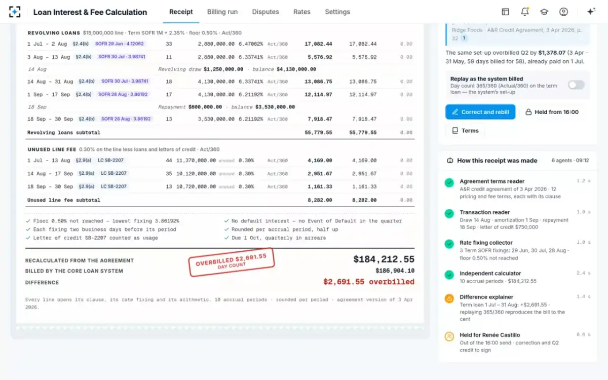
Task: Select the Rate fixing collector step title
Action: (486, 243)
